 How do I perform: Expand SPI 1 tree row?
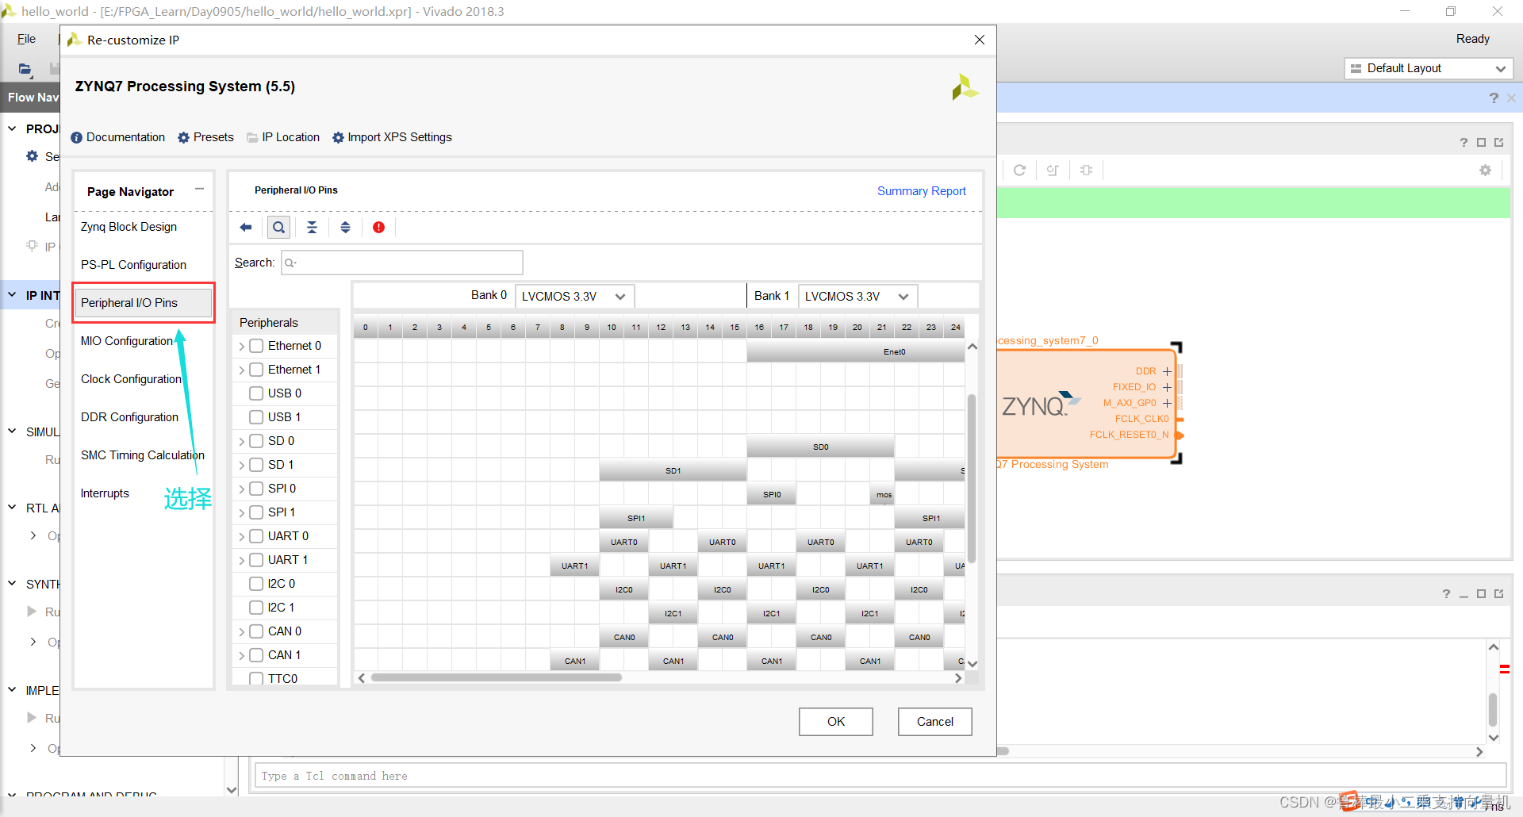pyautogui.click(x=241, y=513)
